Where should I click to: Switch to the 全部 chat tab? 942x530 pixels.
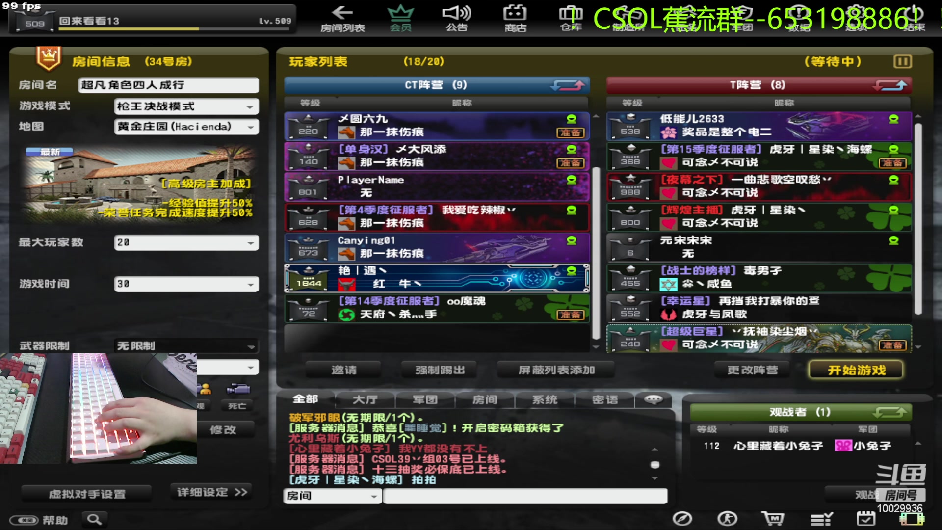305,399
